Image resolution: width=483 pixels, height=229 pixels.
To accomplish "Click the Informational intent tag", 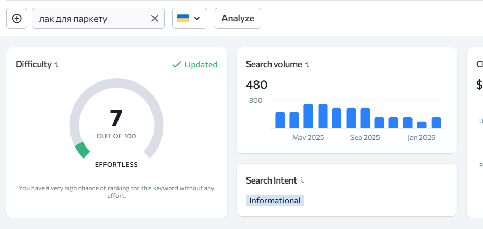I will pyautogui.click(x=275, y=200).
